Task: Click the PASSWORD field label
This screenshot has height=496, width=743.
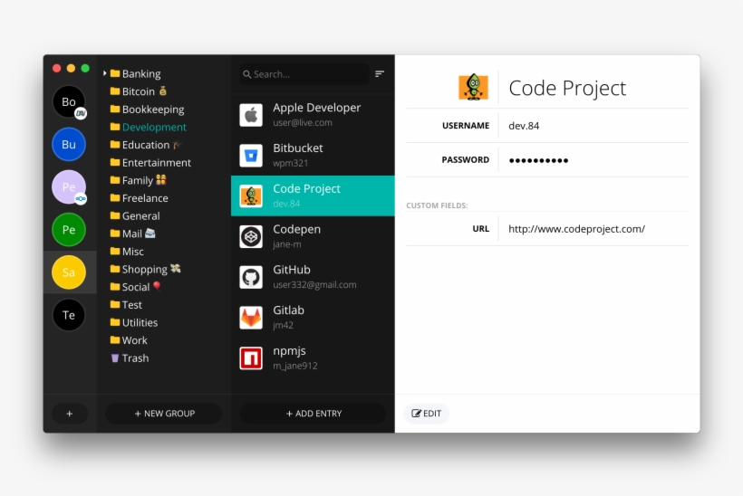Action: (466, 160)
